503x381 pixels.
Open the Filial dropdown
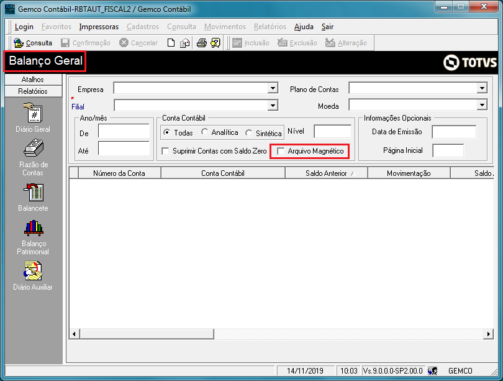pos(273,105)
